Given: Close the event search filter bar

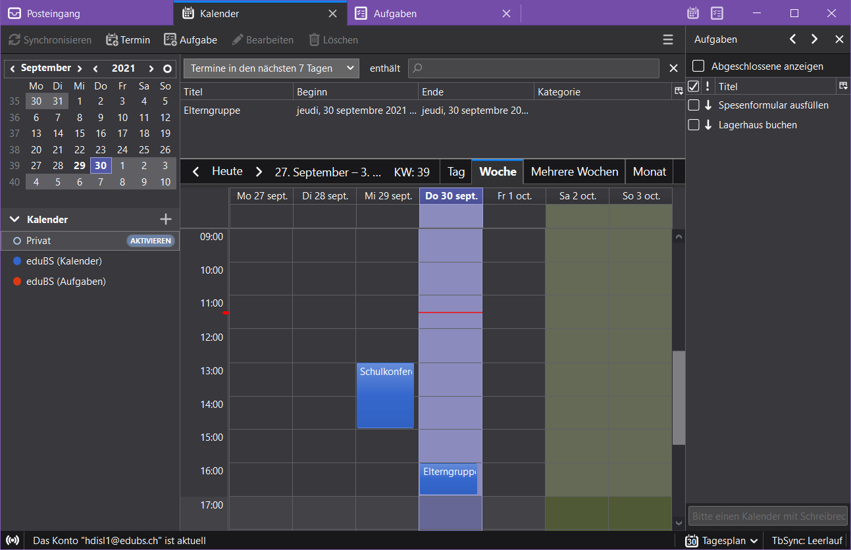Looking at the screenshot, I should (x=673, y=68).
